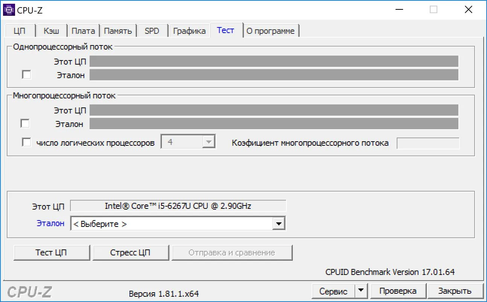Screen dimensions: 487x302
Task: Select the Плата tab
Action: [84, 31]
